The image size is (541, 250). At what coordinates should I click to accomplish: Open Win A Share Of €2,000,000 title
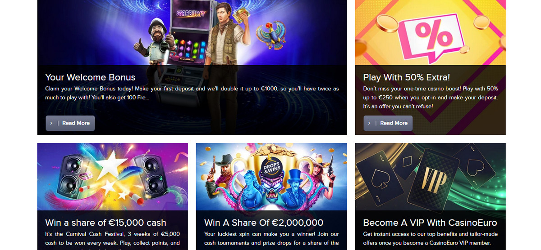tap(264, 223)
